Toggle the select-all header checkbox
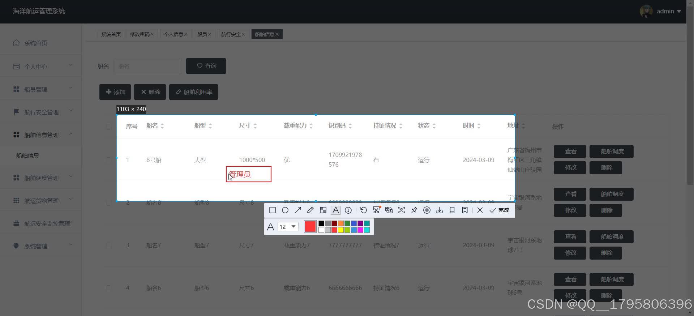Viewport: 694px width, 316px height. (108, 127)
